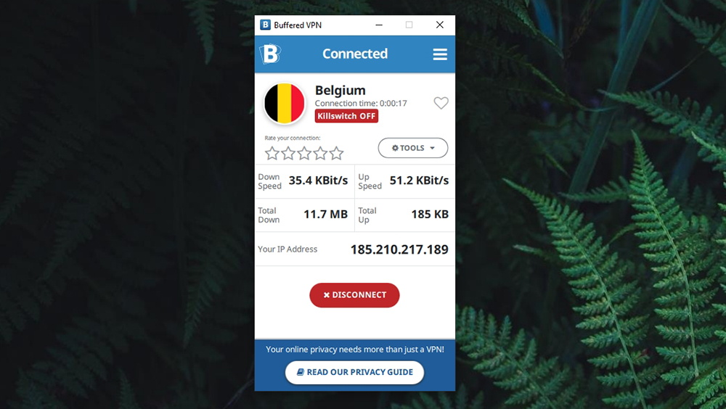Toggle the Killswitch OFF badge
The image size is (726, 409).
346,116
